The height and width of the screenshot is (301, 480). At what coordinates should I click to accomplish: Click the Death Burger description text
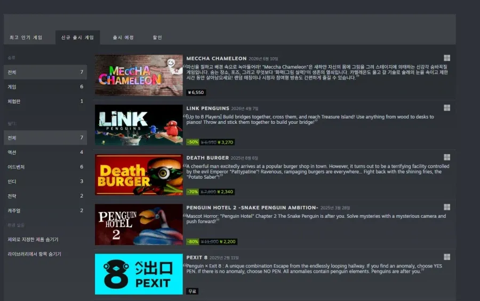(317, 172)
